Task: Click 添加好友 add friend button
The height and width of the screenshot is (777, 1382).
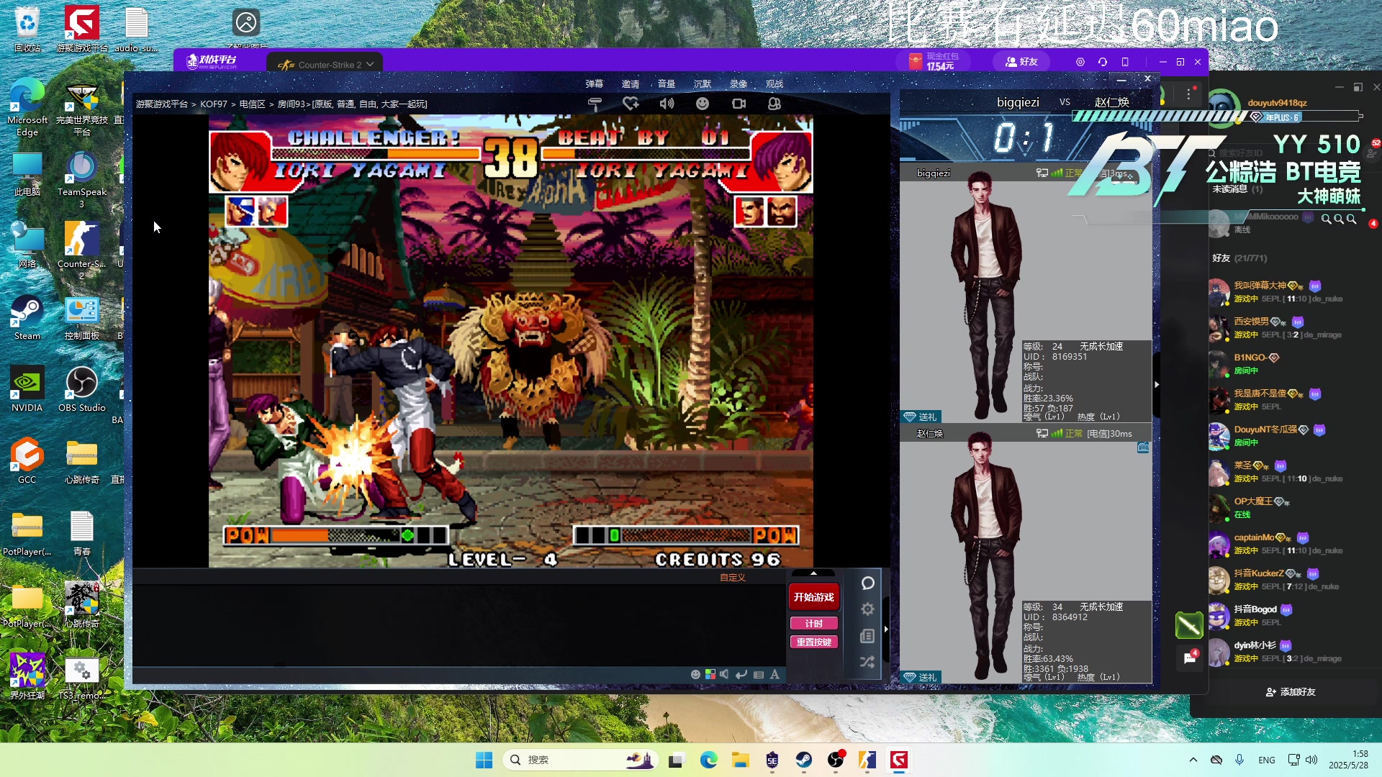Action: click(1291, 691)
